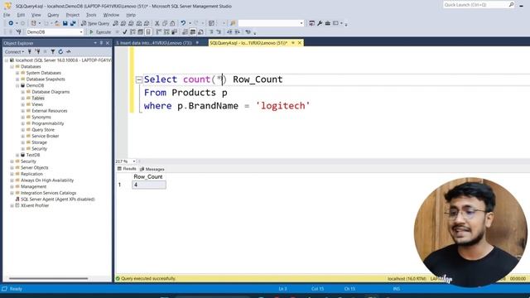This screenshot has height=298, width=530.
Task: Open the Help menu
Action: (x=131, y=15)
